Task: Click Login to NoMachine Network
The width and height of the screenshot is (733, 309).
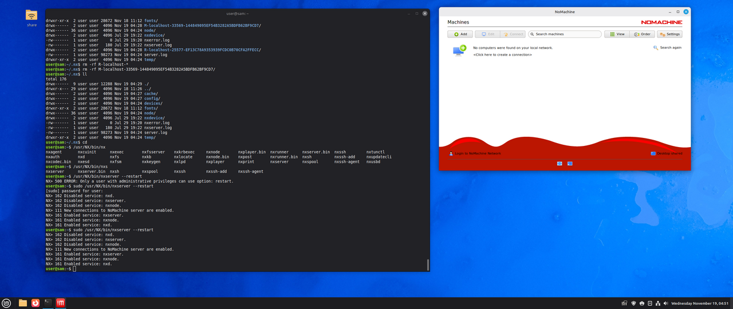Action: click(475, 153)
